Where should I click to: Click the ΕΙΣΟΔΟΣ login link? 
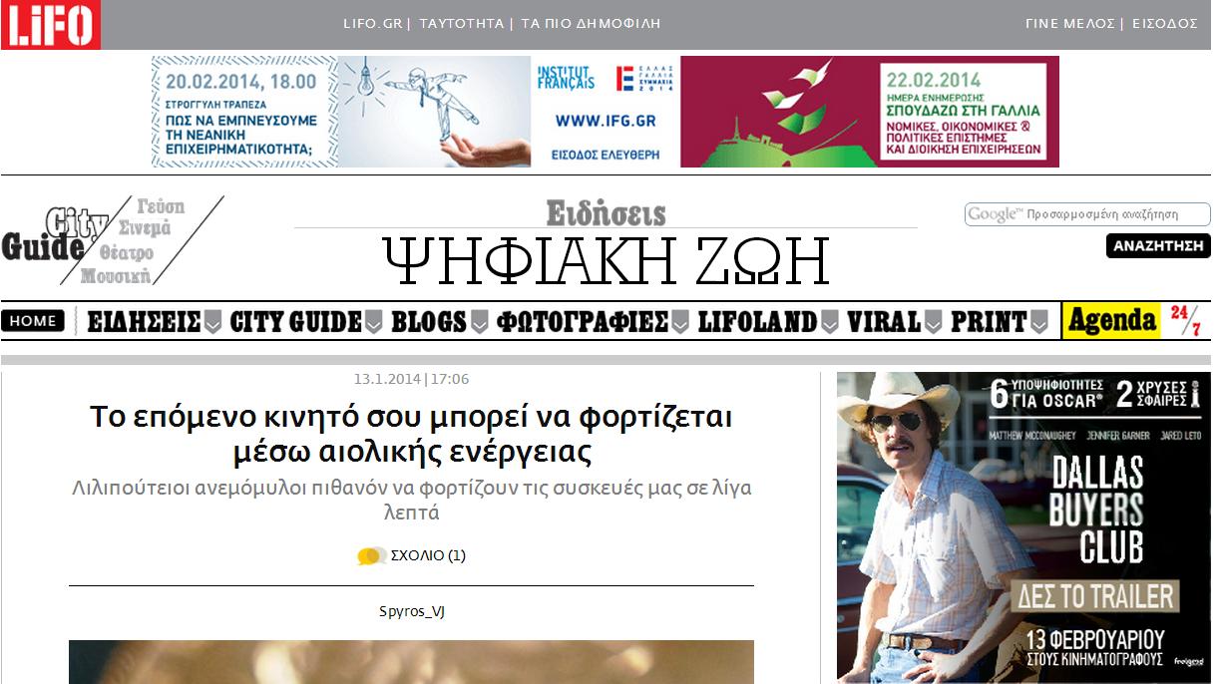tap(1164, 24)
